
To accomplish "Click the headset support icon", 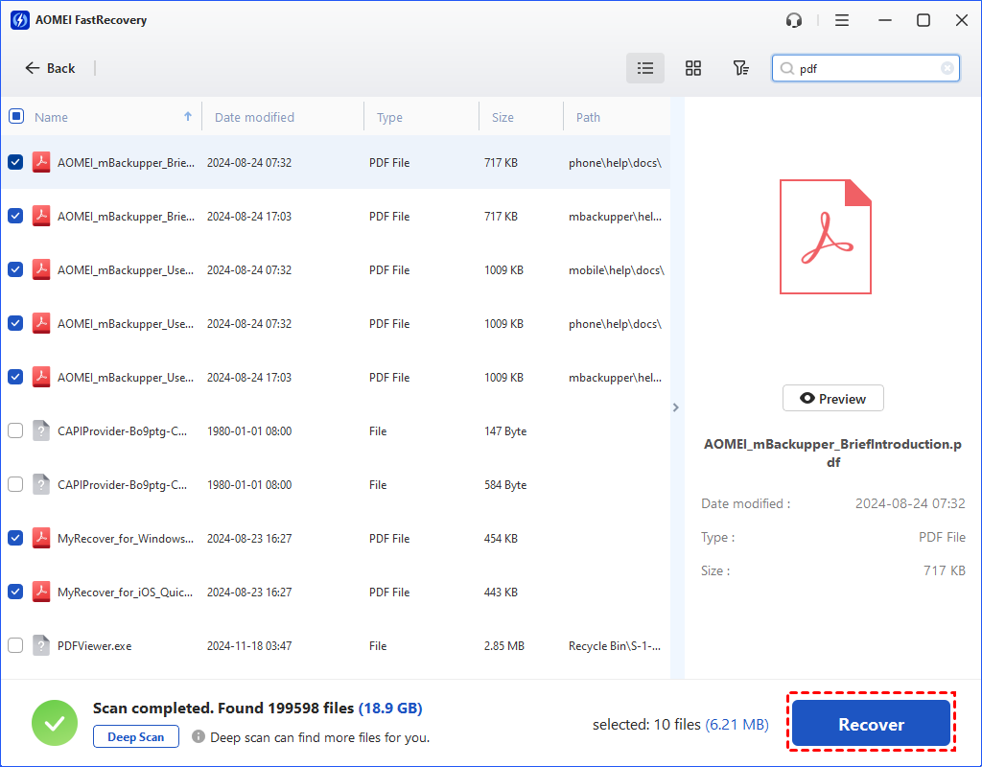I will point(793,20).
